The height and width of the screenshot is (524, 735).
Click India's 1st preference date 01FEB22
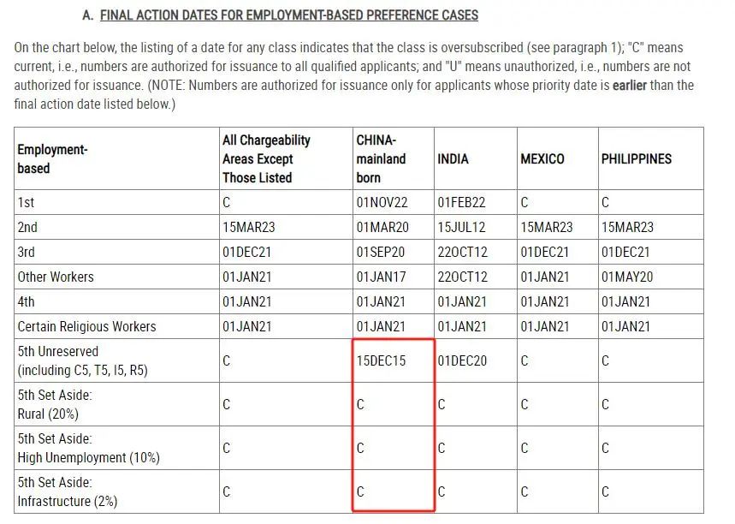[461, 203]
